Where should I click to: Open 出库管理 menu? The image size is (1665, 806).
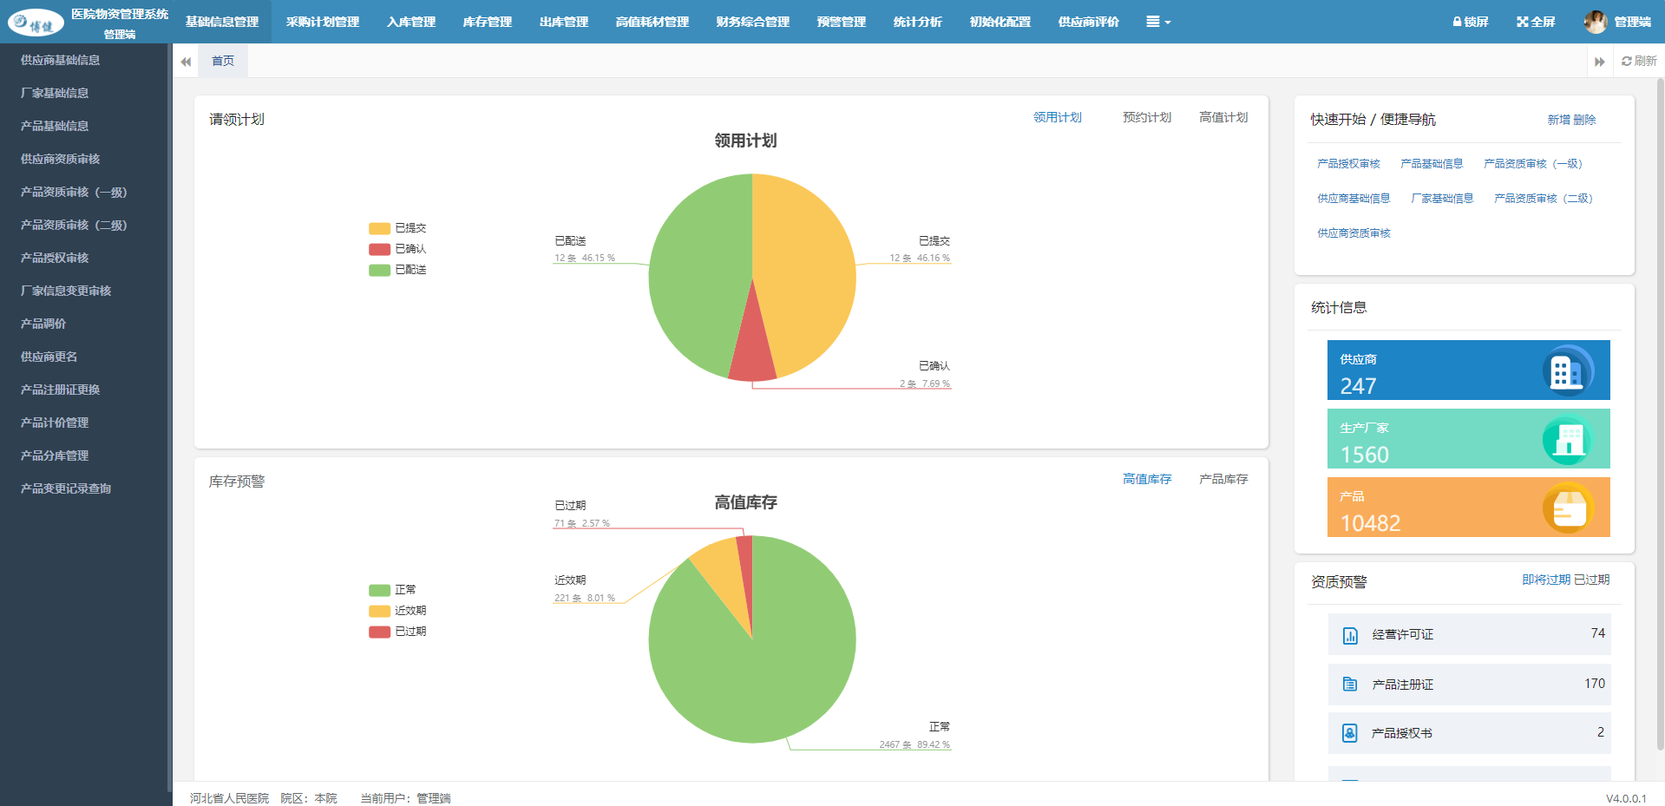coord(564,22)
